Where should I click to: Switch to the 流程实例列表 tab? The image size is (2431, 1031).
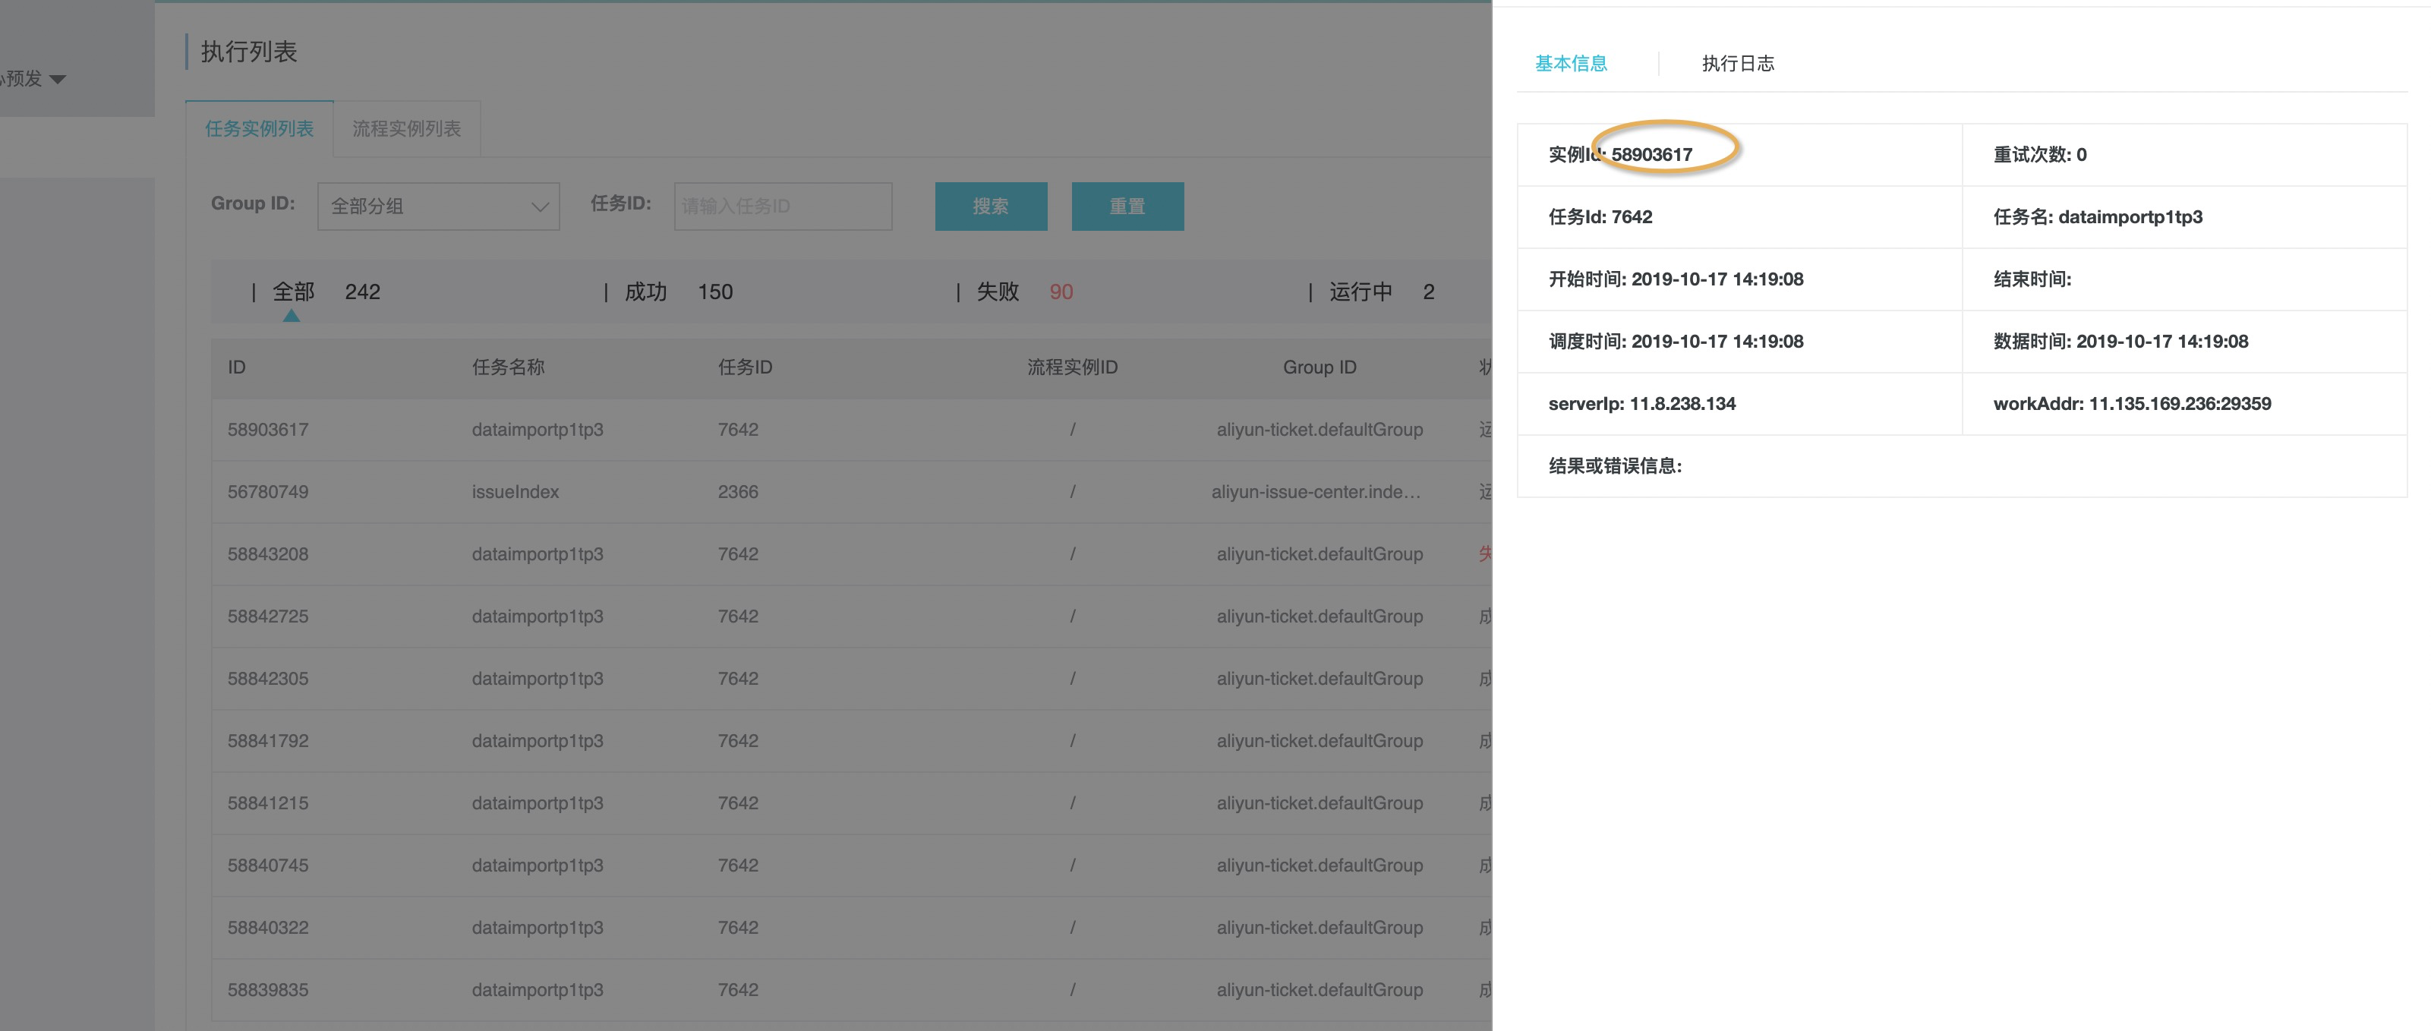407,128
